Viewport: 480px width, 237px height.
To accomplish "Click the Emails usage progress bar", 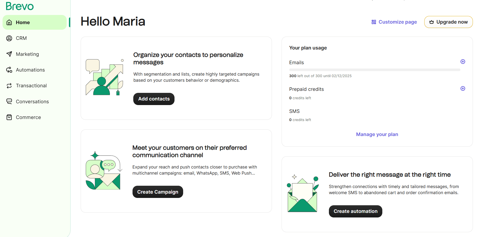I will point(374,70).
